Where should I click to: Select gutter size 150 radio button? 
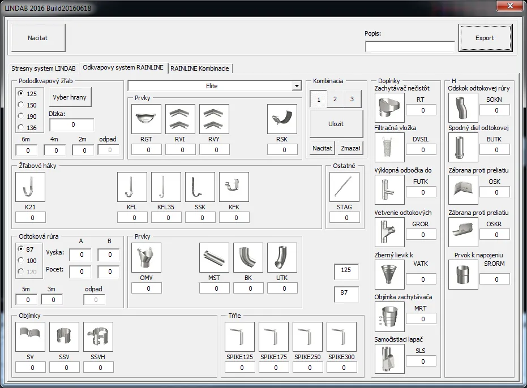21,105
